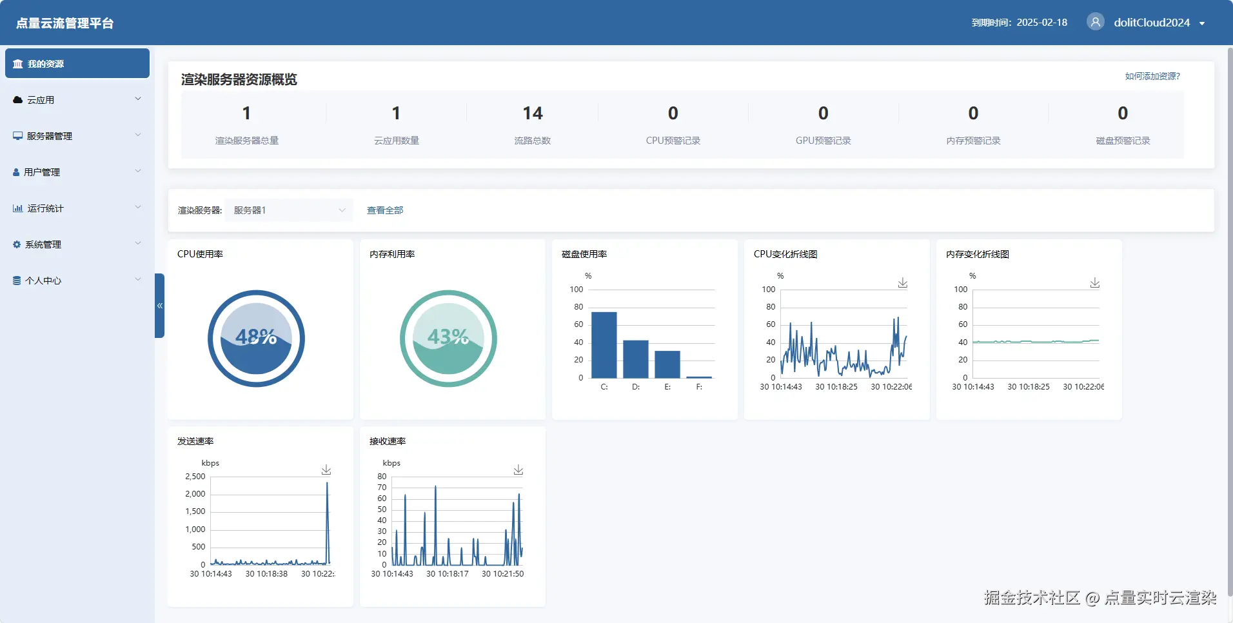Expand the 用户管理 submenu chevron

click(137, 171)
